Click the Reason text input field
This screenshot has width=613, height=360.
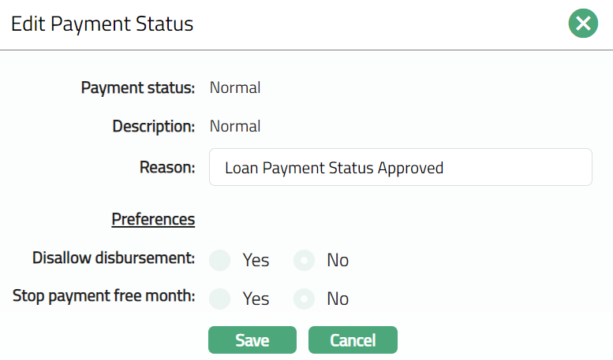tap(400, 167)
